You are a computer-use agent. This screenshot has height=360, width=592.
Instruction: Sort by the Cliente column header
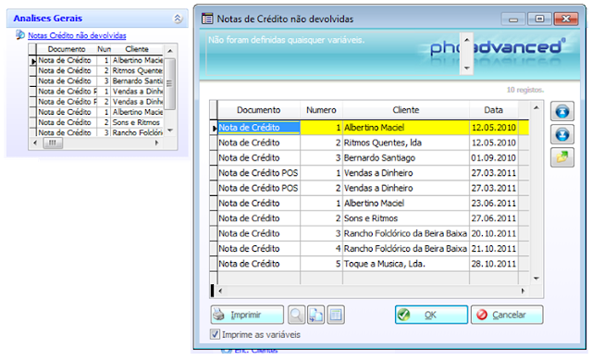pyautogui.click(x=406, y=110)
